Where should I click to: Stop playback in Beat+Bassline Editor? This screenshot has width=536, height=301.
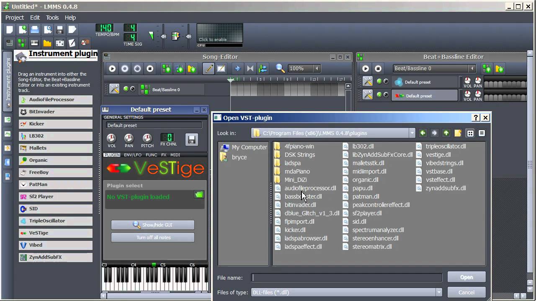point(378,69)
